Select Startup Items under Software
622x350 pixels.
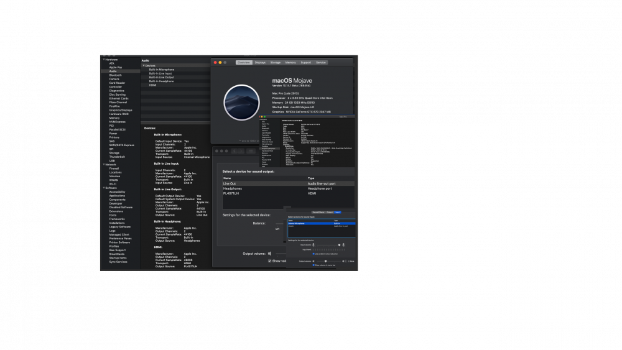coord(118,258)
